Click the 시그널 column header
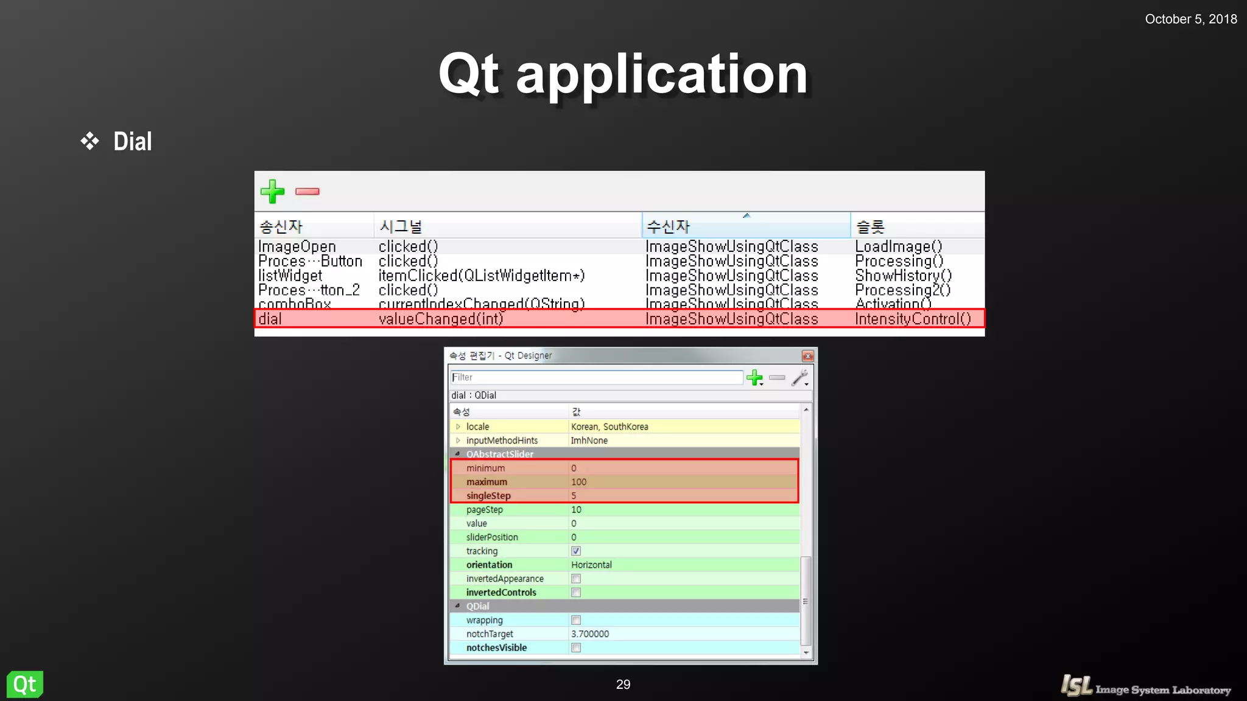The image size is (1247, 701). click(507, 226)
